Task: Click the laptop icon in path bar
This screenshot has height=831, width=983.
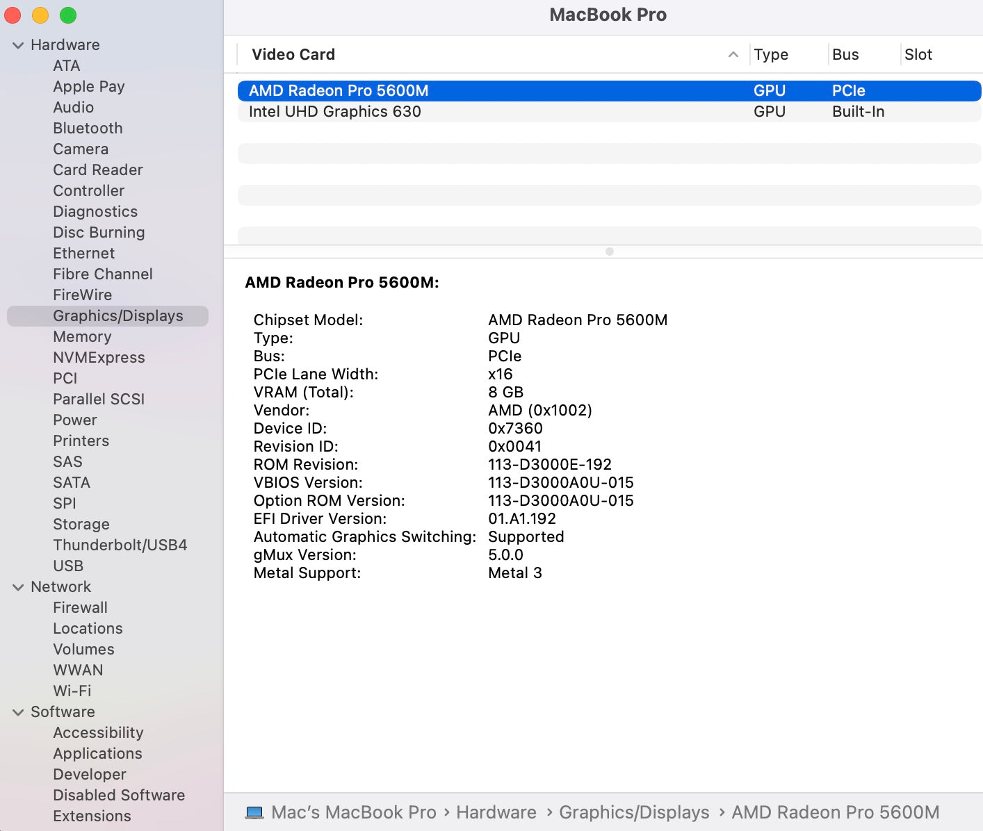Action: pos(254,812)
